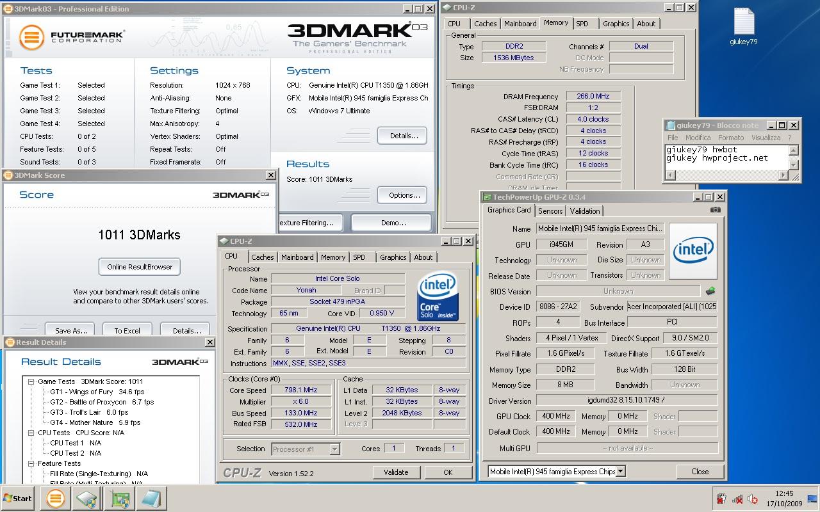Click the Intel logo in GPU-Z

coord(692,250)
